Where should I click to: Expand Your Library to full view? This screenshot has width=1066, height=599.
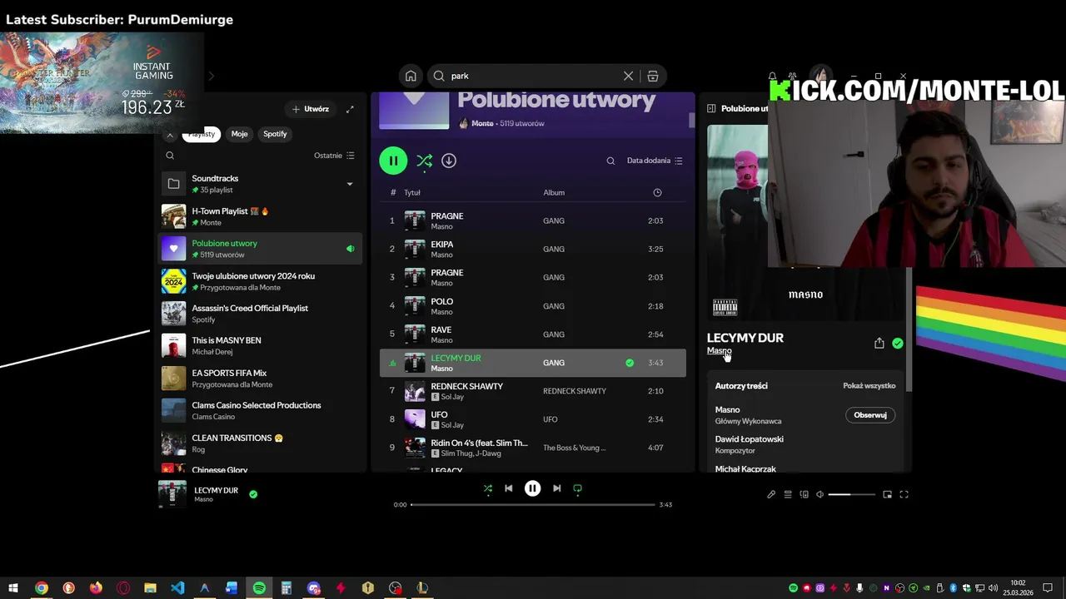tap(350, 109)
